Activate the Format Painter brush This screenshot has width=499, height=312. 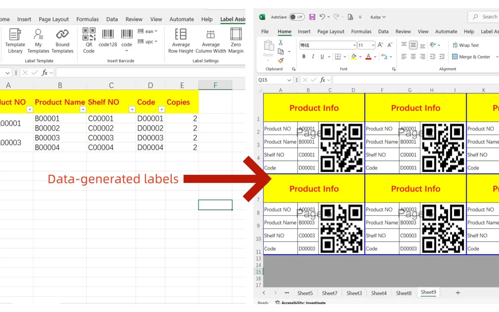pyautogui.click(x=281, y=60)
